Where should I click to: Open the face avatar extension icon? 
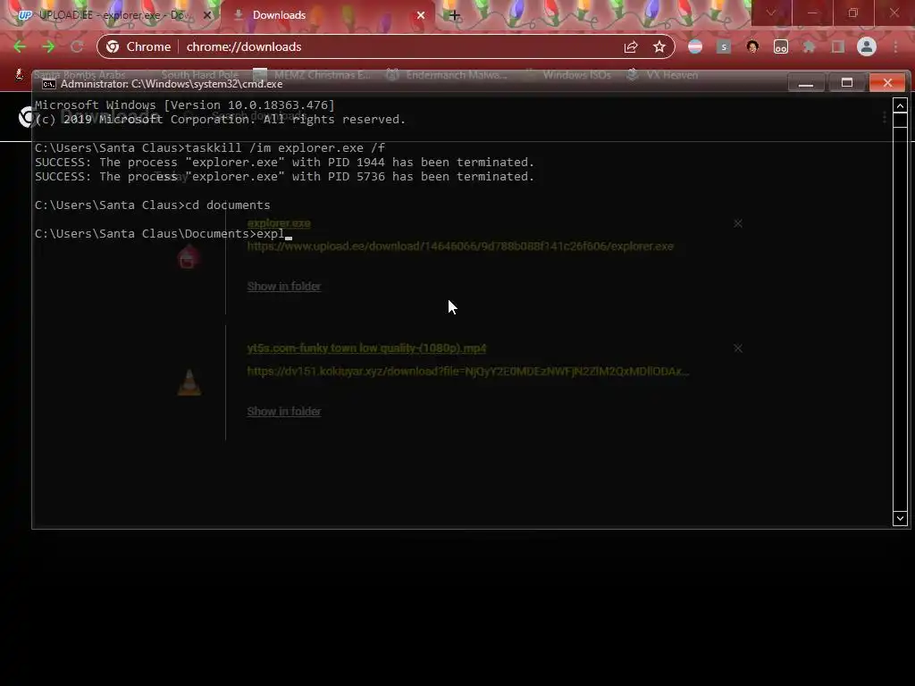pos(752,46)
